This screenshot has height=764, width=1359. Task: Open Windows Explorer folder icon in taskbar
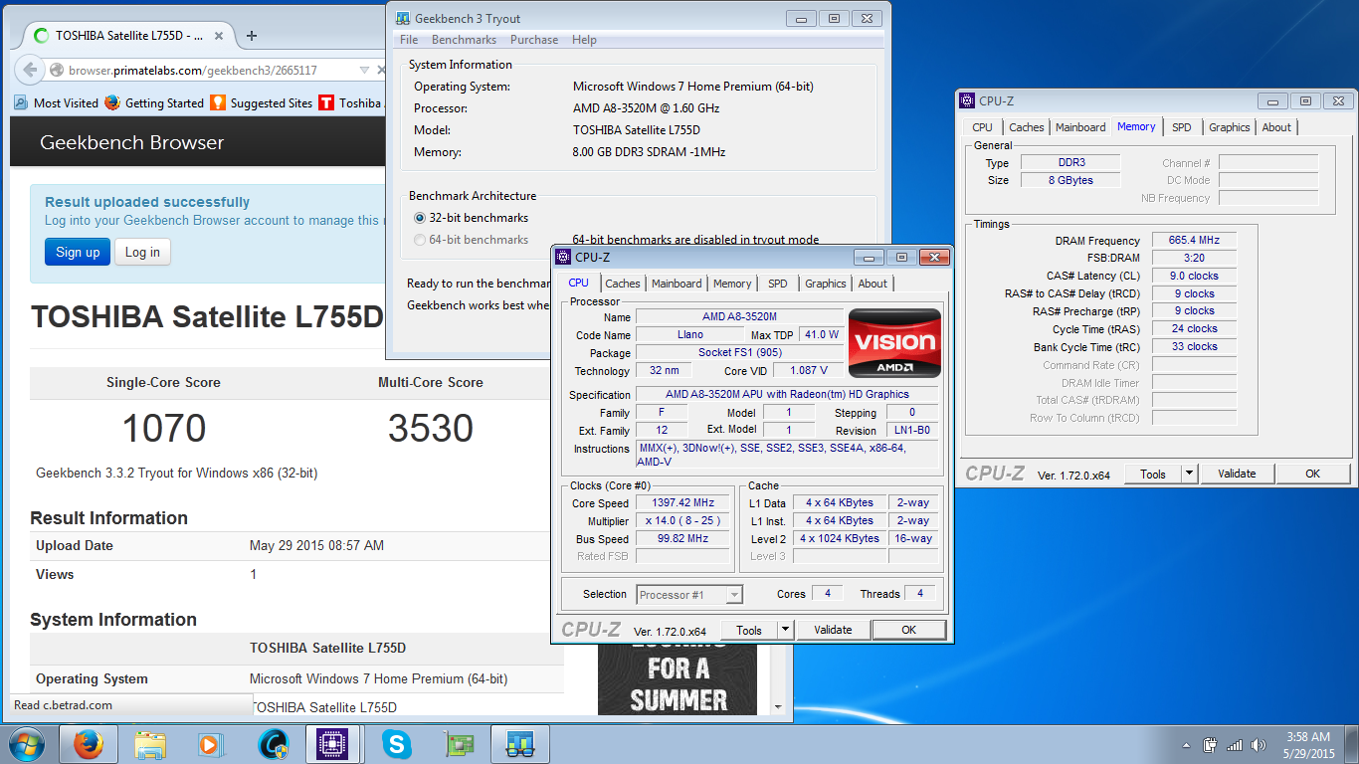click(x=150, y=744)
